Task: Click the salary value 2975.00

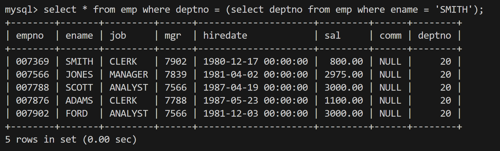Action: tap(343, 74)
